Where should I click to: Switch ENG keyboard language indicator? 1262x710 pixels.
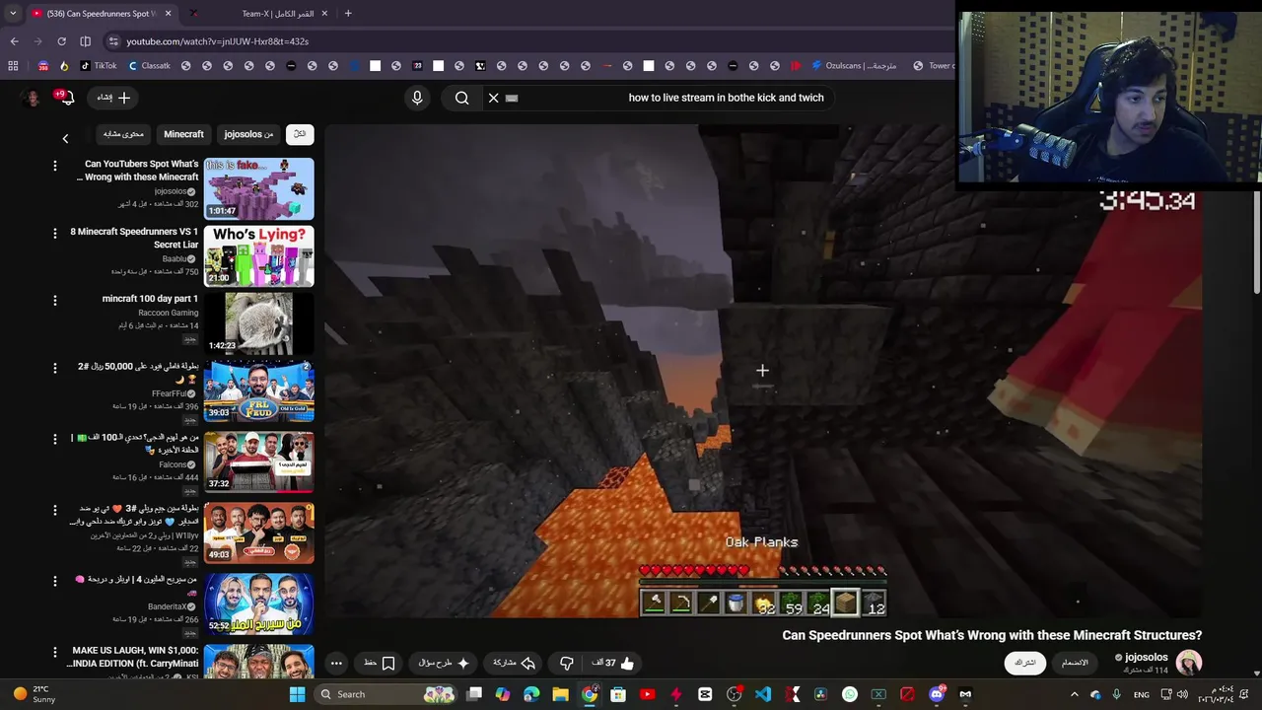(x=1141, y=694)
